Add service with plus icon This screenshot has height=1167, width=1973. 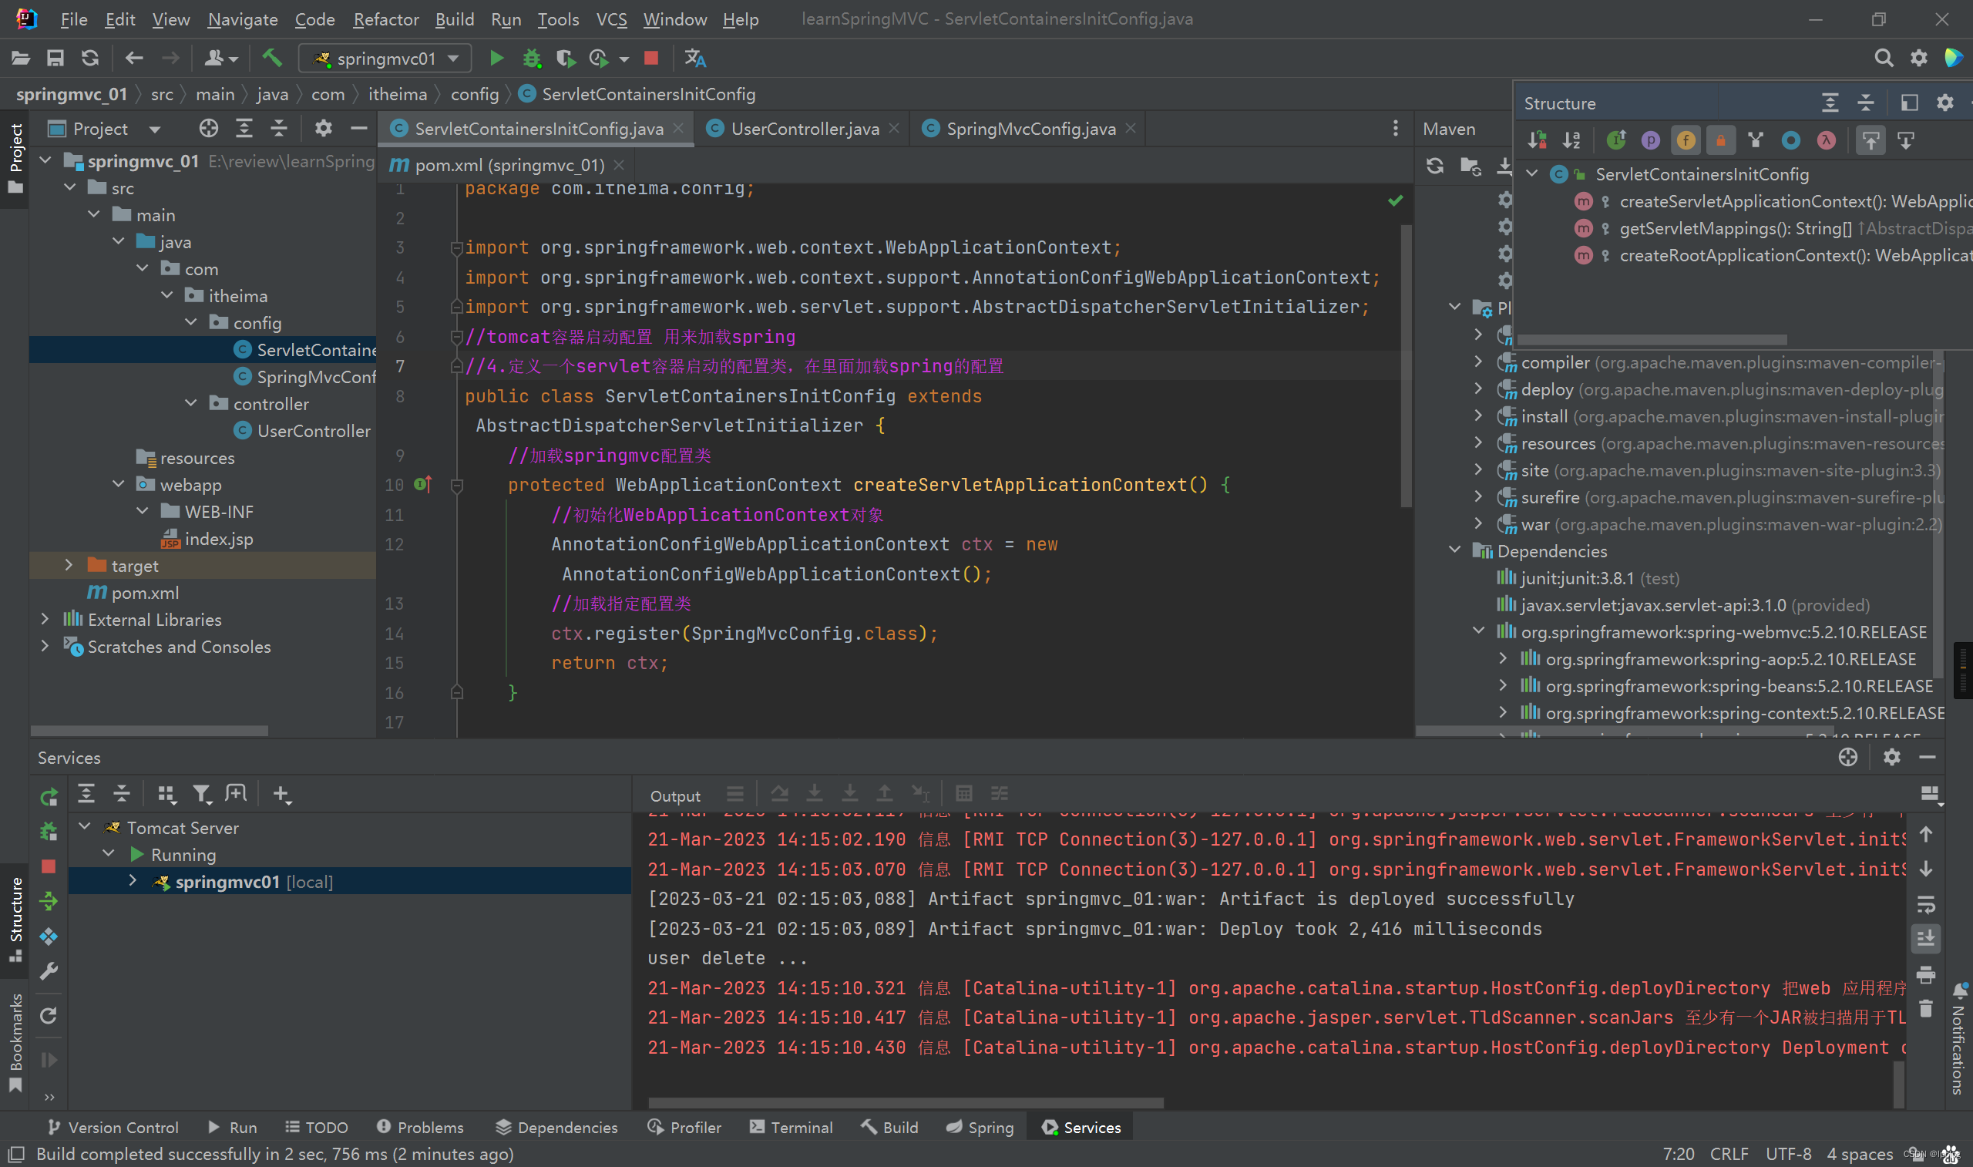[282, 794]
